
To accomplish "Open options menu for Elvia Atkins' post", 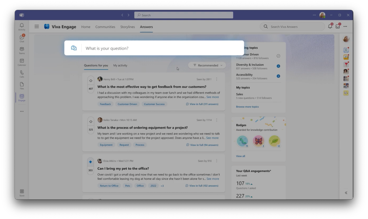I will pyautogui.click(x=217, y=161).
